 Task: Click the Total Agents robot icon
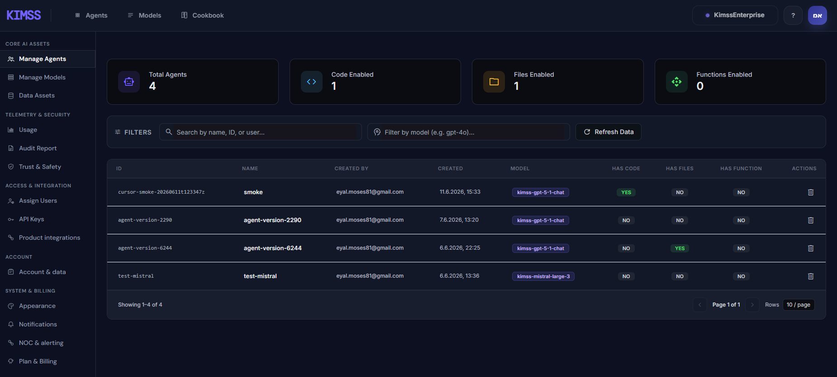(x=129, y=82)
